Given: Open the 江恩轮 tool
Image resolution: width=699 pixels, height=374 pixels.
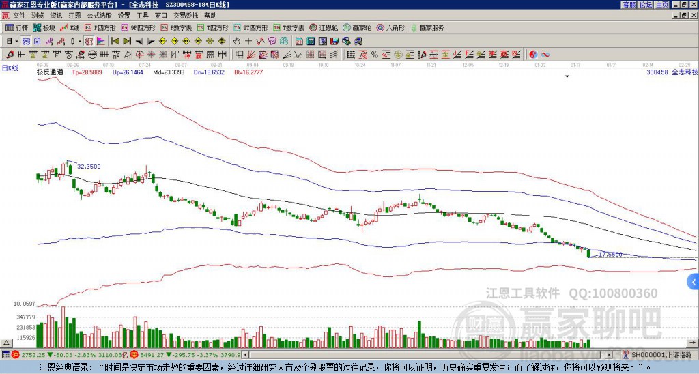Looking at the screenshot, I should (324, 27).
